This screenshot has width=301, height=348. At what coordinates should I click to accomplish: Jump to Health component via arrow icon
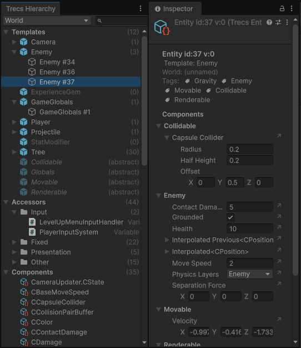click(x=279, y=227)
